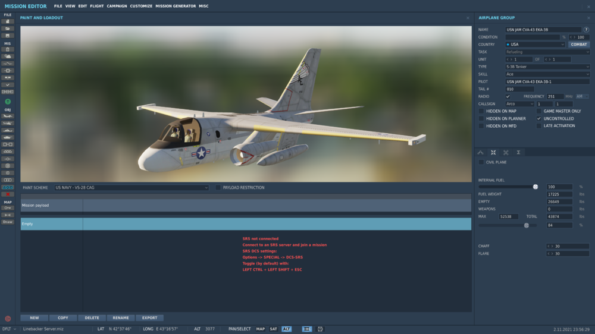Open the Route tab icon in Airplane Group

click(480, 152)
